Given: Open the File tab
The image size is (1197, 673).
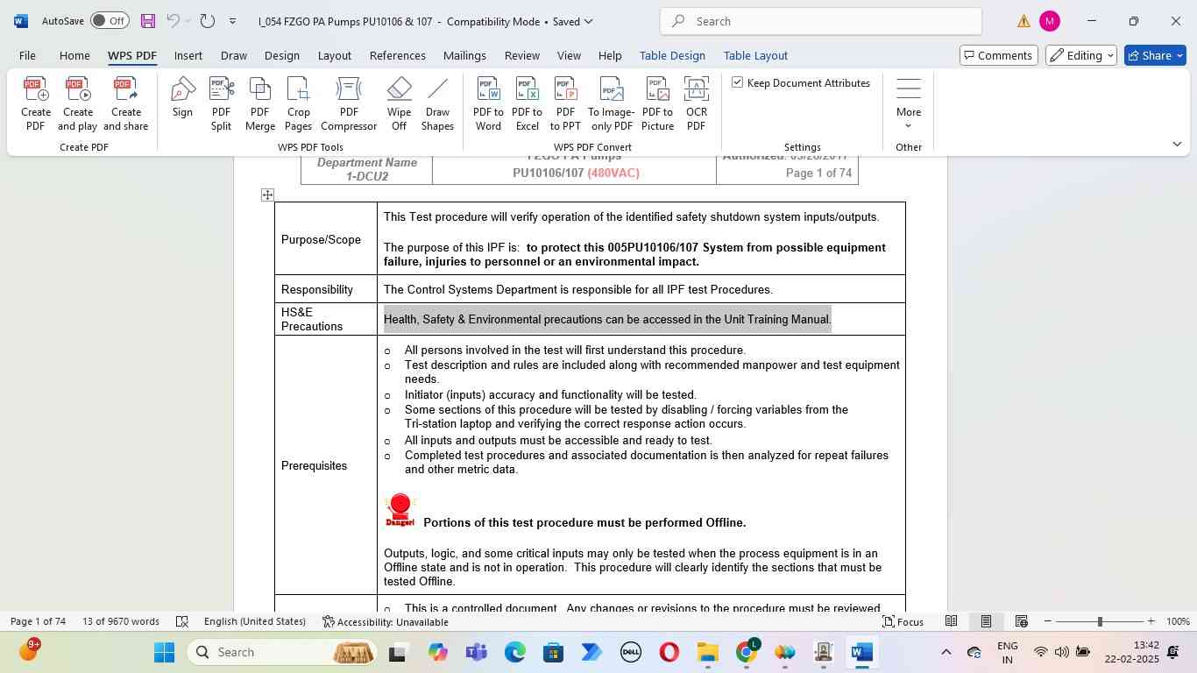Looking at the screenshot, I should pos(27,55).
